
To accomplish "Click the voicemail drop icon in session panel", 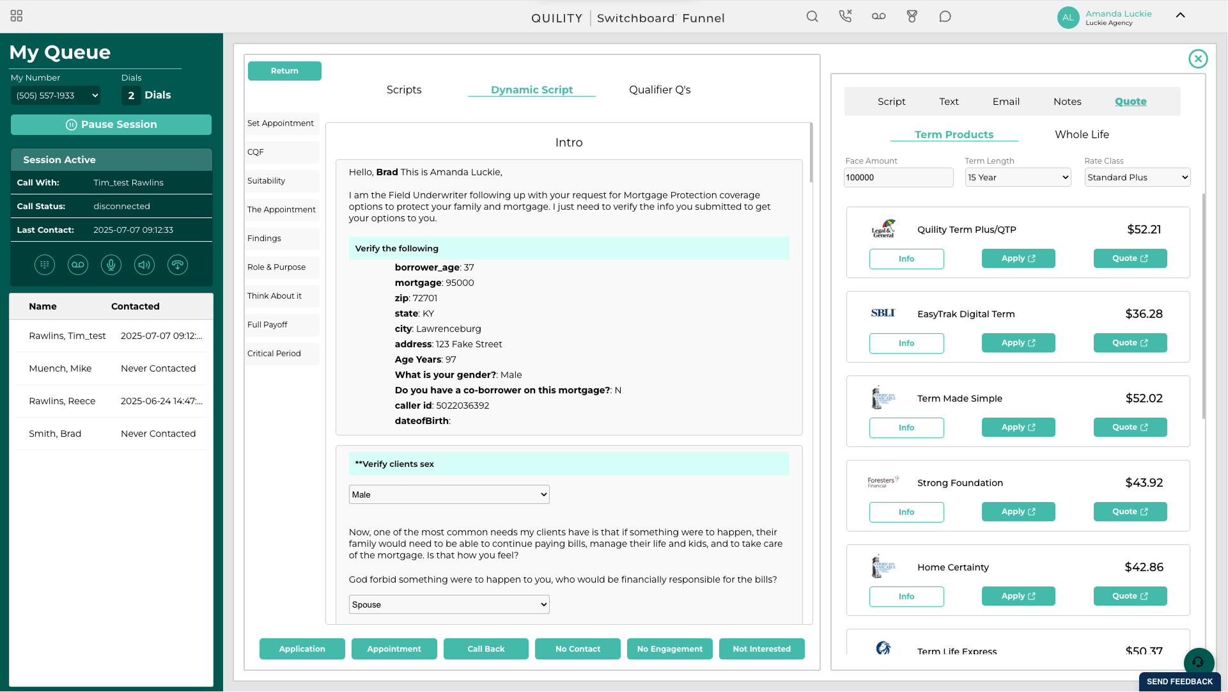I will tap(78, 265).
